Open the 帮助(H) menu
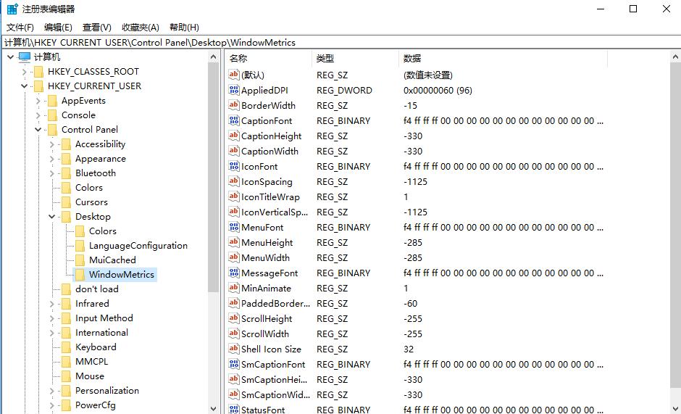The width and height of the screenshot is (681, 414). click(x=184, y=28)
